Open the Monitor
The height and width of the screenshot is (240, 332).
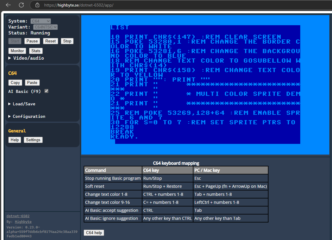tap(17, 51)
